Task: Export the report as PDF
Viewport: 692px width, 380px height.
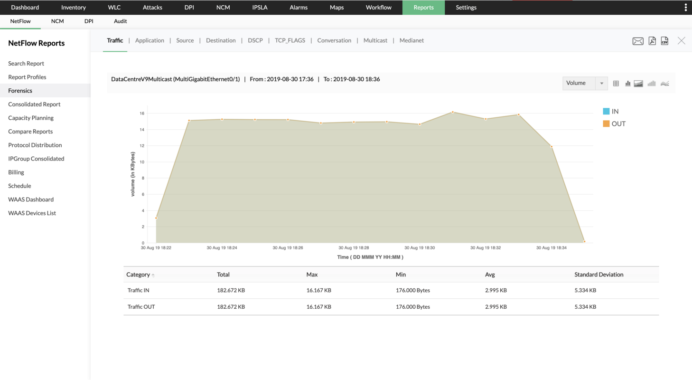Action: [652, 41]
